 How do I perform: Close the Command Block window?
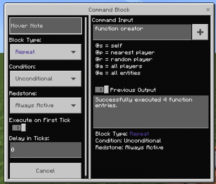pos(208,10)
